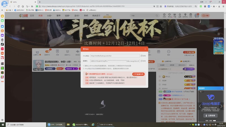226x127 pixels.
Task: Click the Windows taskbar search box
Action: click(x=26, y=124)
